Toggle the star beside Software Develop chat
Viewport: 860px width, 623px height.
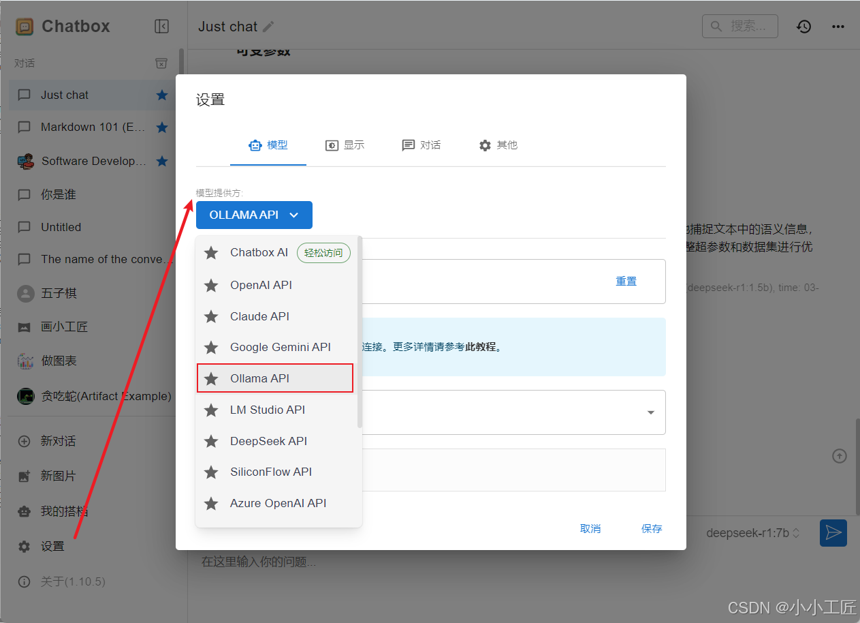click(x=162, y=161)
